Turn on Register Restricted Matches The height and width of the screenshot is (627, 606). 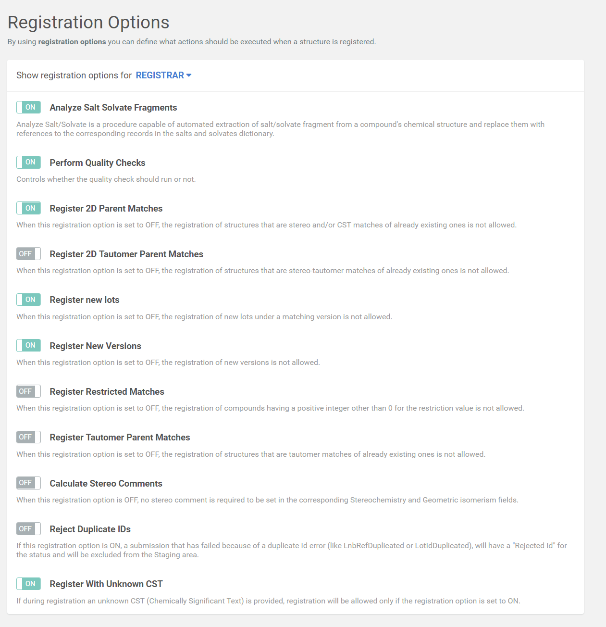tap(28, 391)
